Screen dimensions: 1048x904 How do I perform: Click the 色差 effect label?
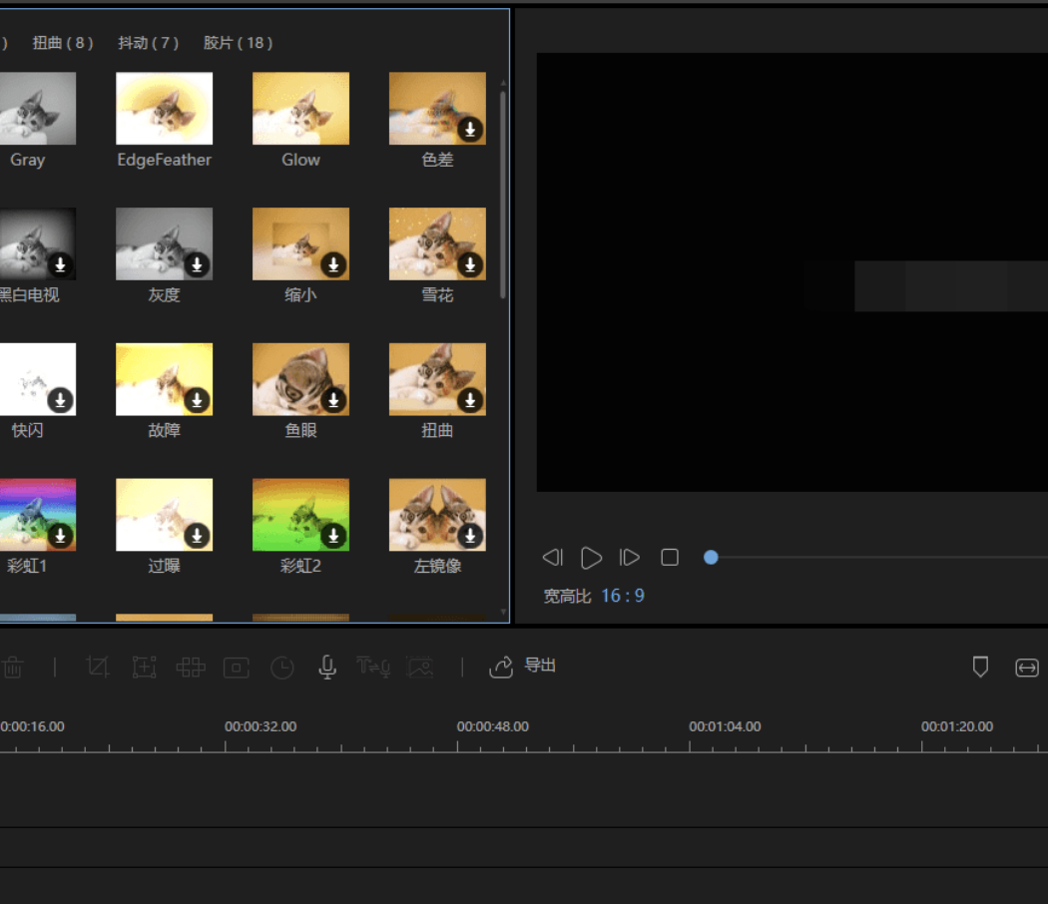pos(438,160)
